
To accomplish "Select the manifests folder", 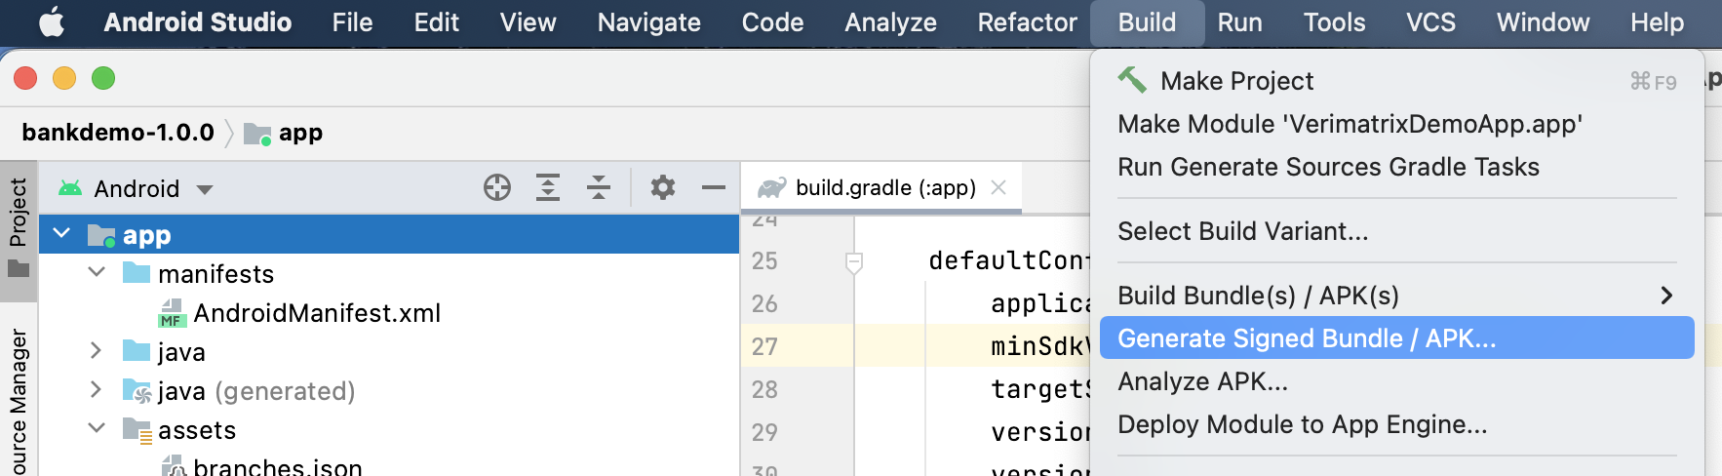I will tap(215, 274).
